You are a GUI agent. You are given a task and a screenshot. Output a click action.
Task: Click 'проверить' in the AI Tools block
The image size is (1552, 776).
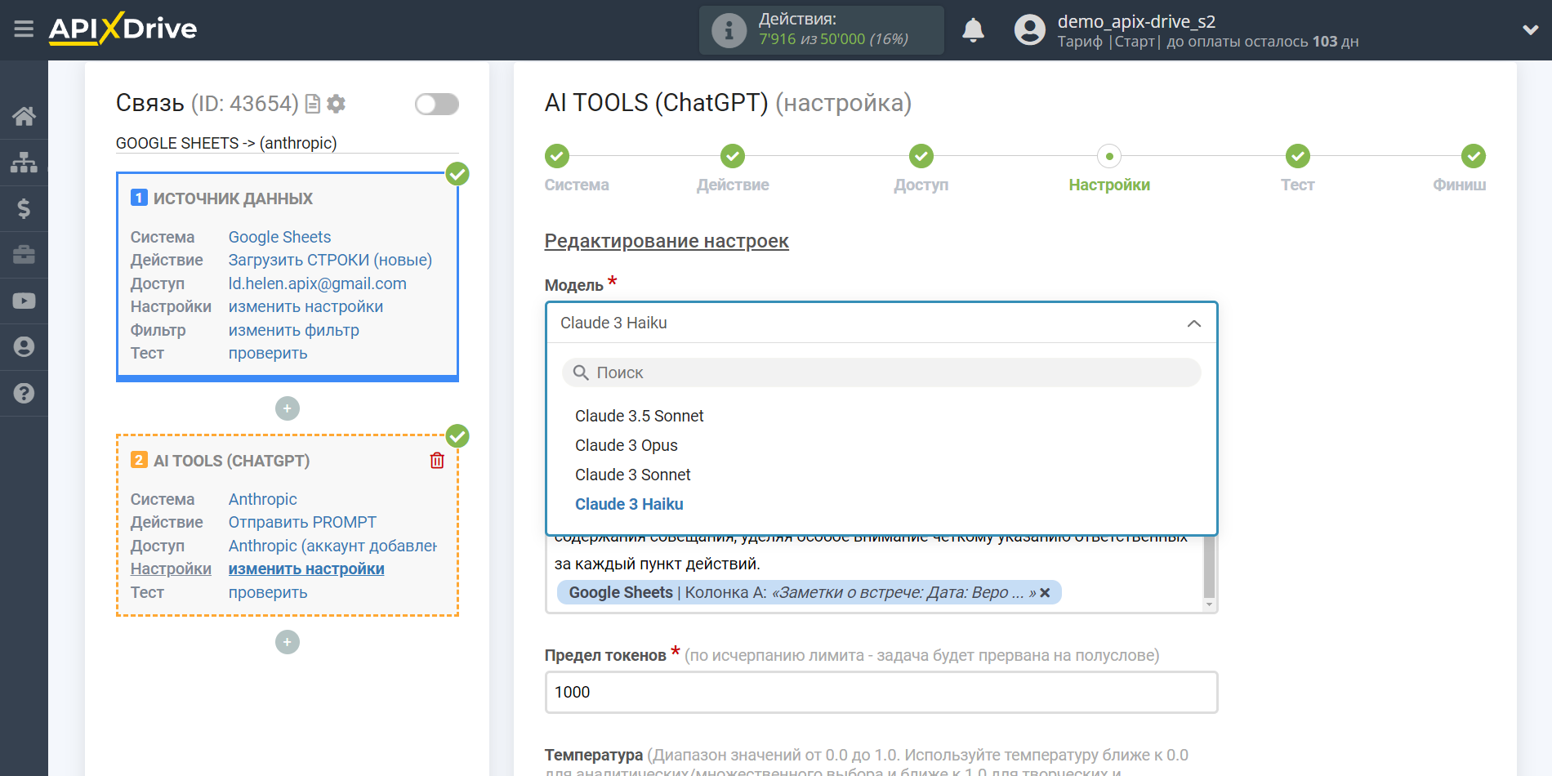[x=267, y=592]
